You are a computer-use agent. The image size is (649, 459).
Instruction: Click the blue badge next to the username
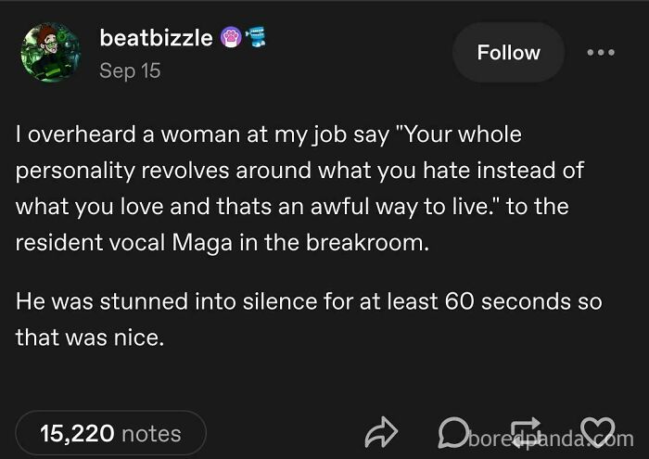click(x=253, y=38)
